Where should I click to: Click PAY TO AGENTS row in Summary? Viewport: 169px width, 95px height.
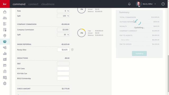tap(139, 35)
